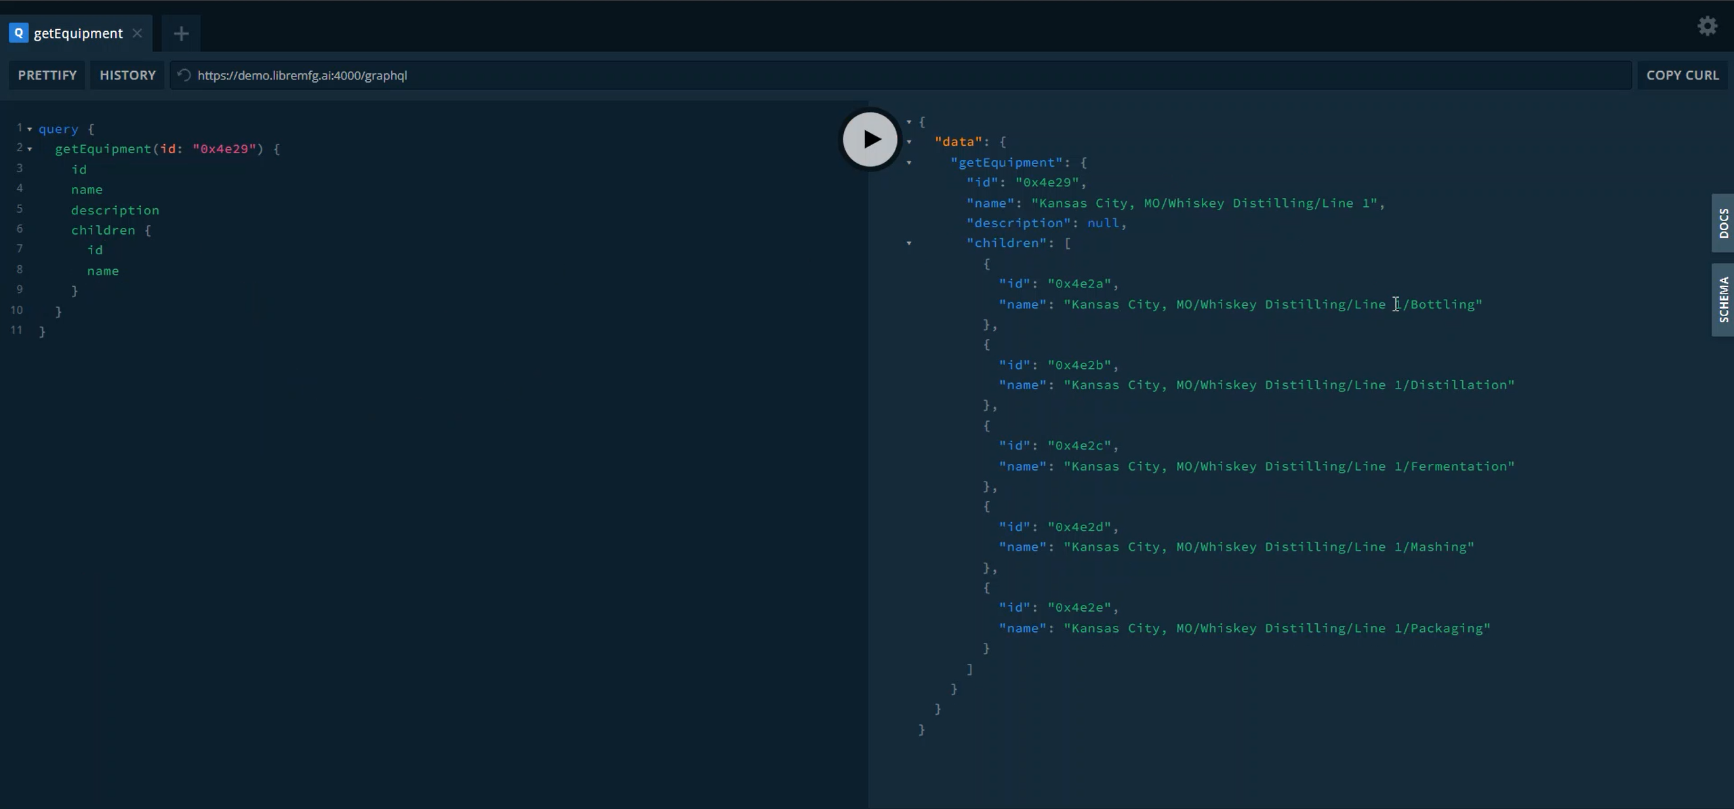Collapse the root response object
Viewport: 1734px width, 809px height.
pyautogui.click(x=909, y=122)
